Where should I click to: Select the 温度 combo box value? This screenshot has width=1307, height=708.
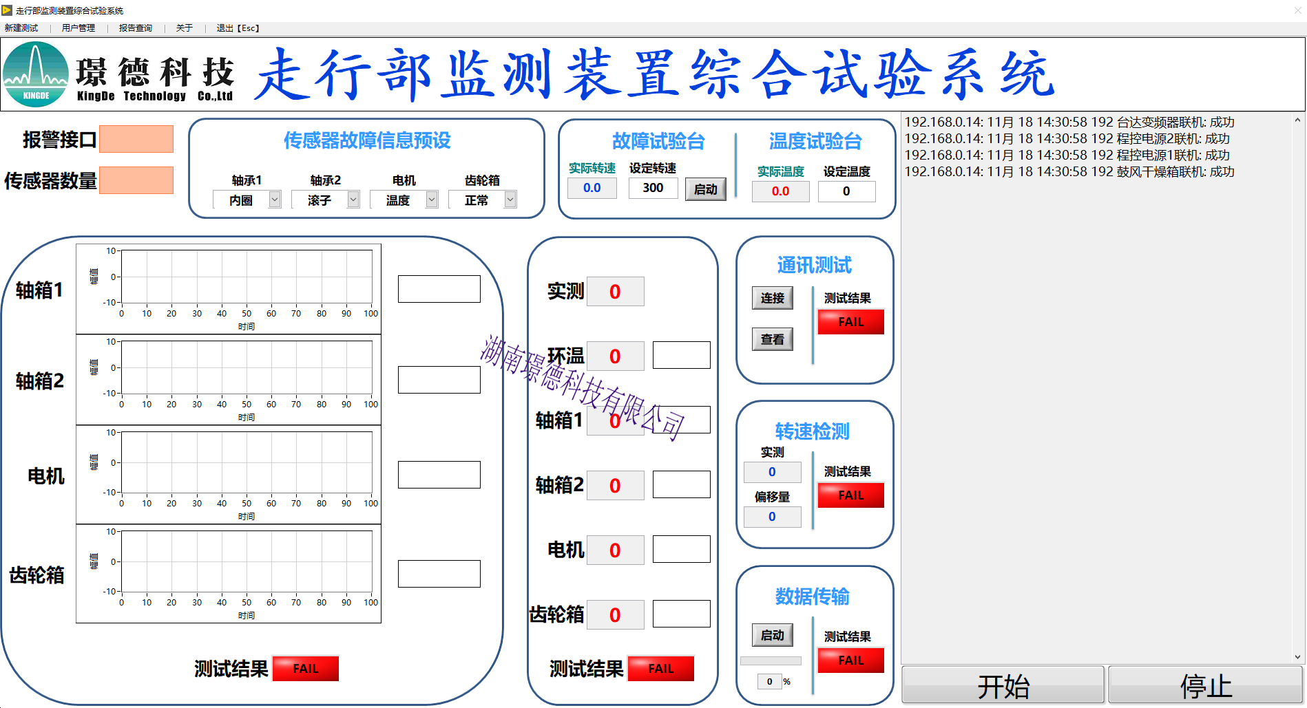pos(398,200)
